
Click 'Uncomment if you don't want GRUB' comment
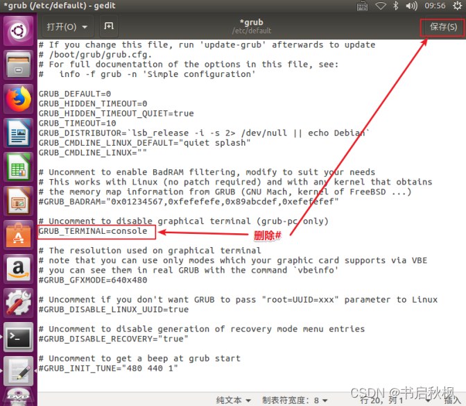[x=238, y=300]
